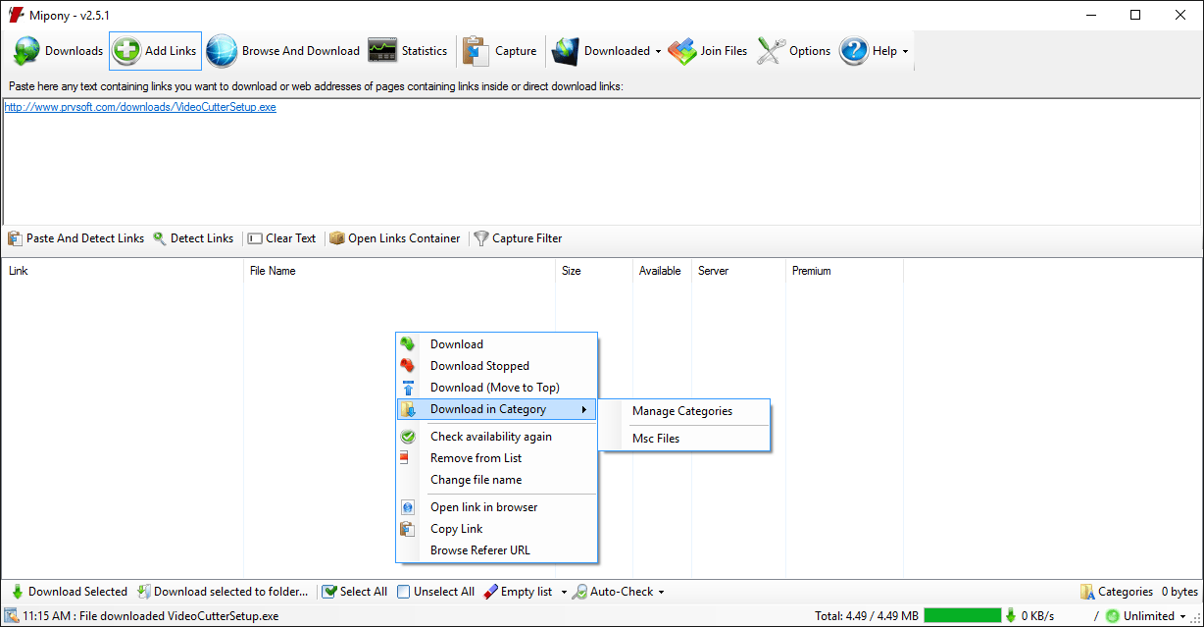Screen dimensions: 1204x627
Task: Expand the Help dropdown menu
Action: [x=905, y=52]
